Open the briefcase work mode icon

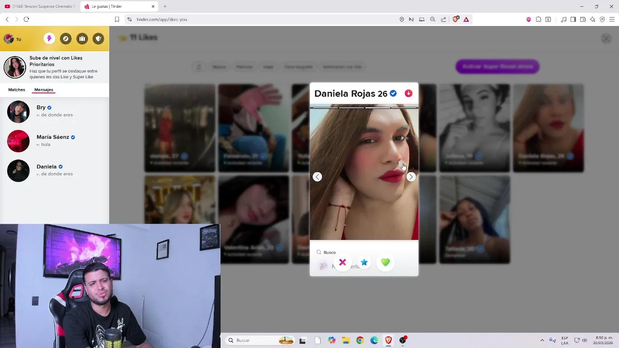point(82,39)
